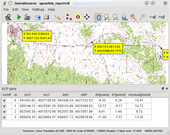Click the srcX column header

[x=27, y=95]
